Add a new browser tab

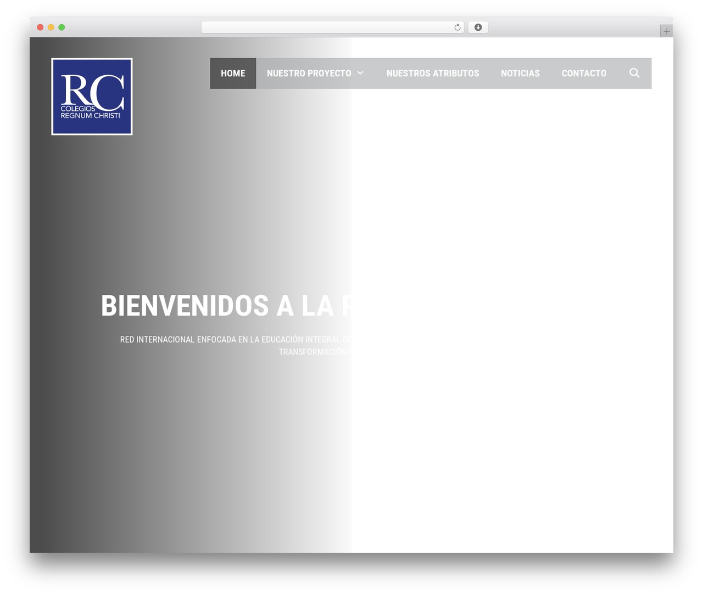pyautogui.click(x=666, y=31)
